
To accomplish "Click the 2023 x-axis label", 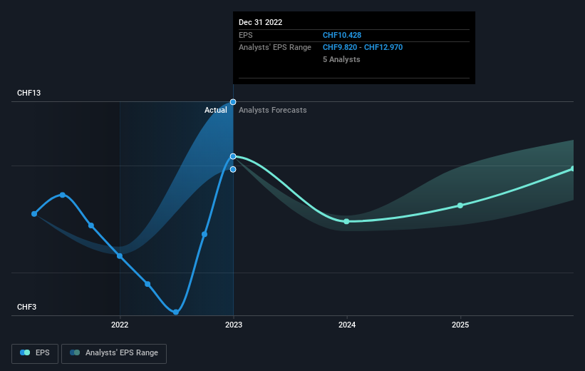I will click(234, 325).
